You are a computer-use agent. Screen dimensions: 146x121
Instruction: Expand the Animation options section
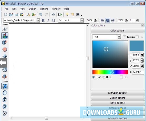pos(118,118)
